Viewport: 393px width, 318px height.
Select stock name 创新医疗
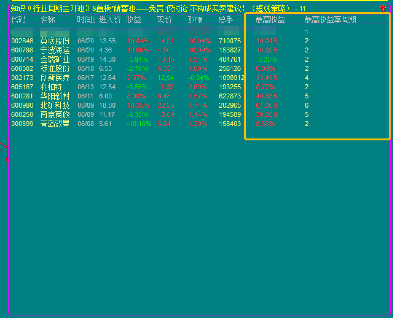(55, 78)
